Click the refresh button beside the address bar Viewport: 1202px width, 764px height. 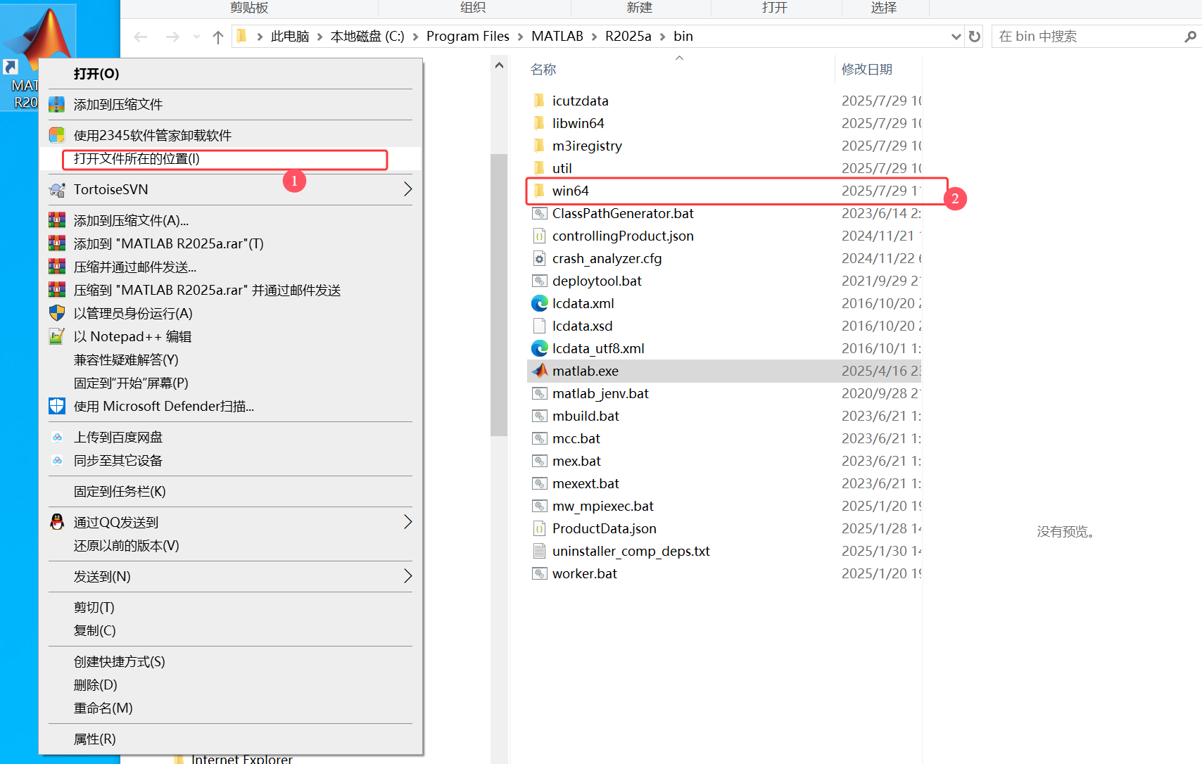(x=975, y=37)
